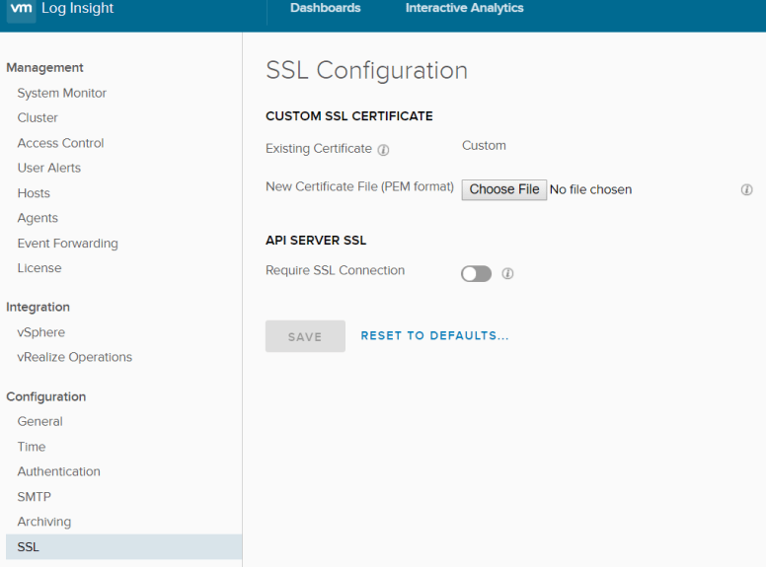
Task: Click info icon right of file chooser
Action: pyautogui.click(x=746, y=189)
